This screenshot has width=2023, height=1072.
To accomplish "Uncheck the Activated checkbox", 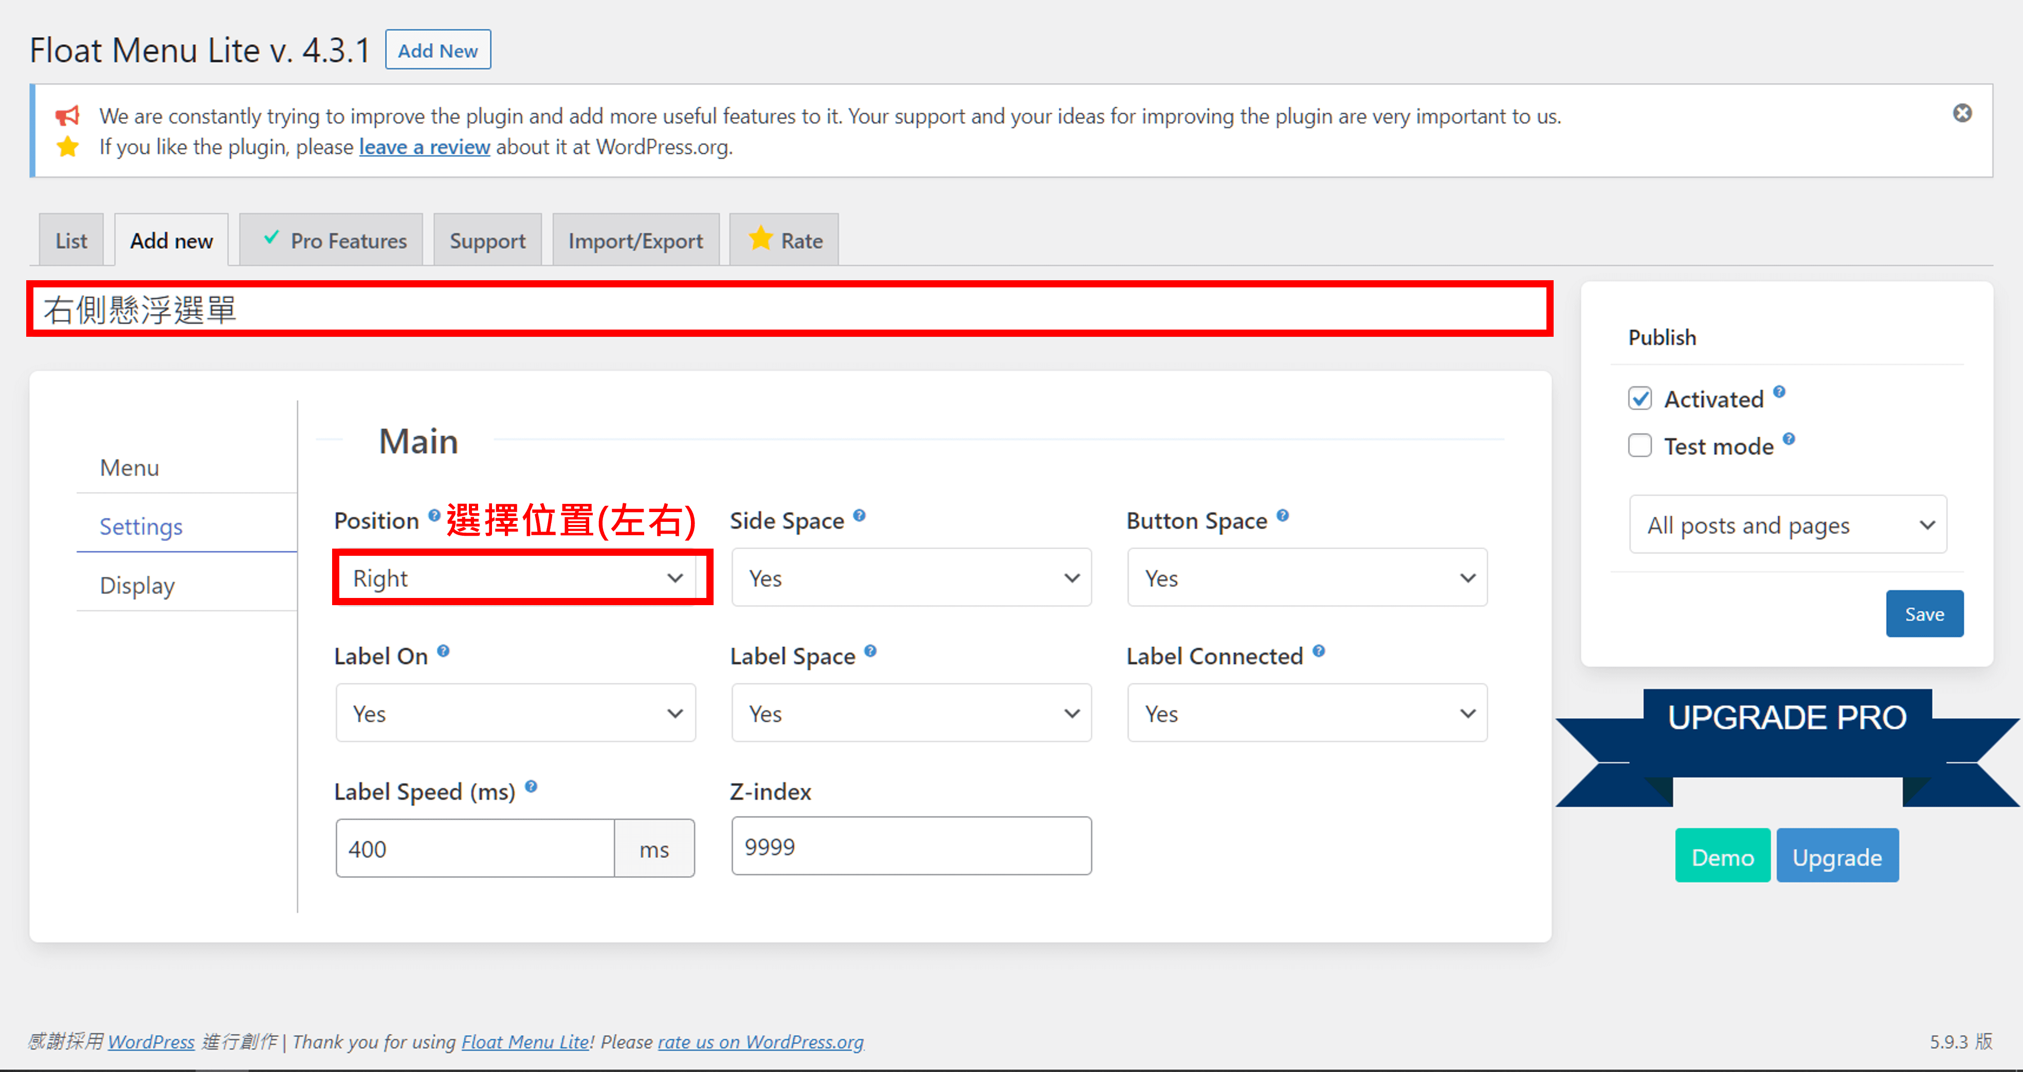I will coord(1640,399).
